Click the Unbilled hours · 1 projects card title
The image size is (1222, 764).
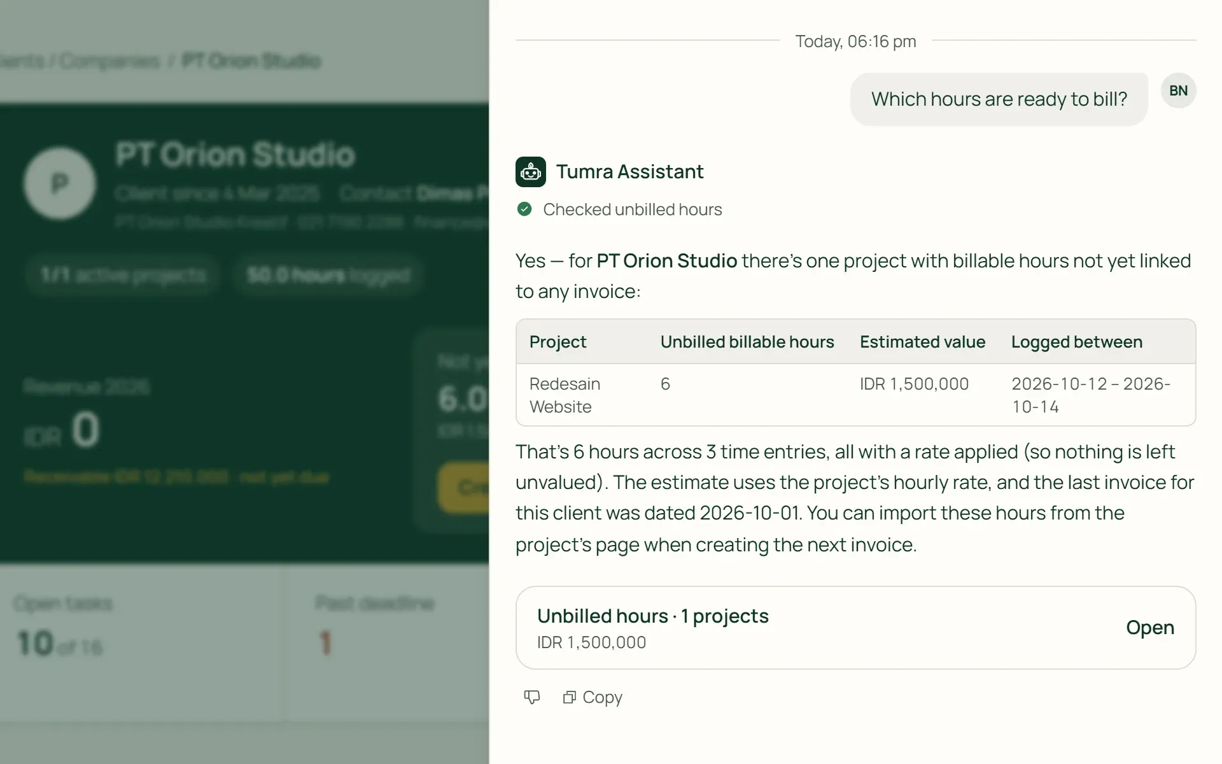[x=652, y=616]
